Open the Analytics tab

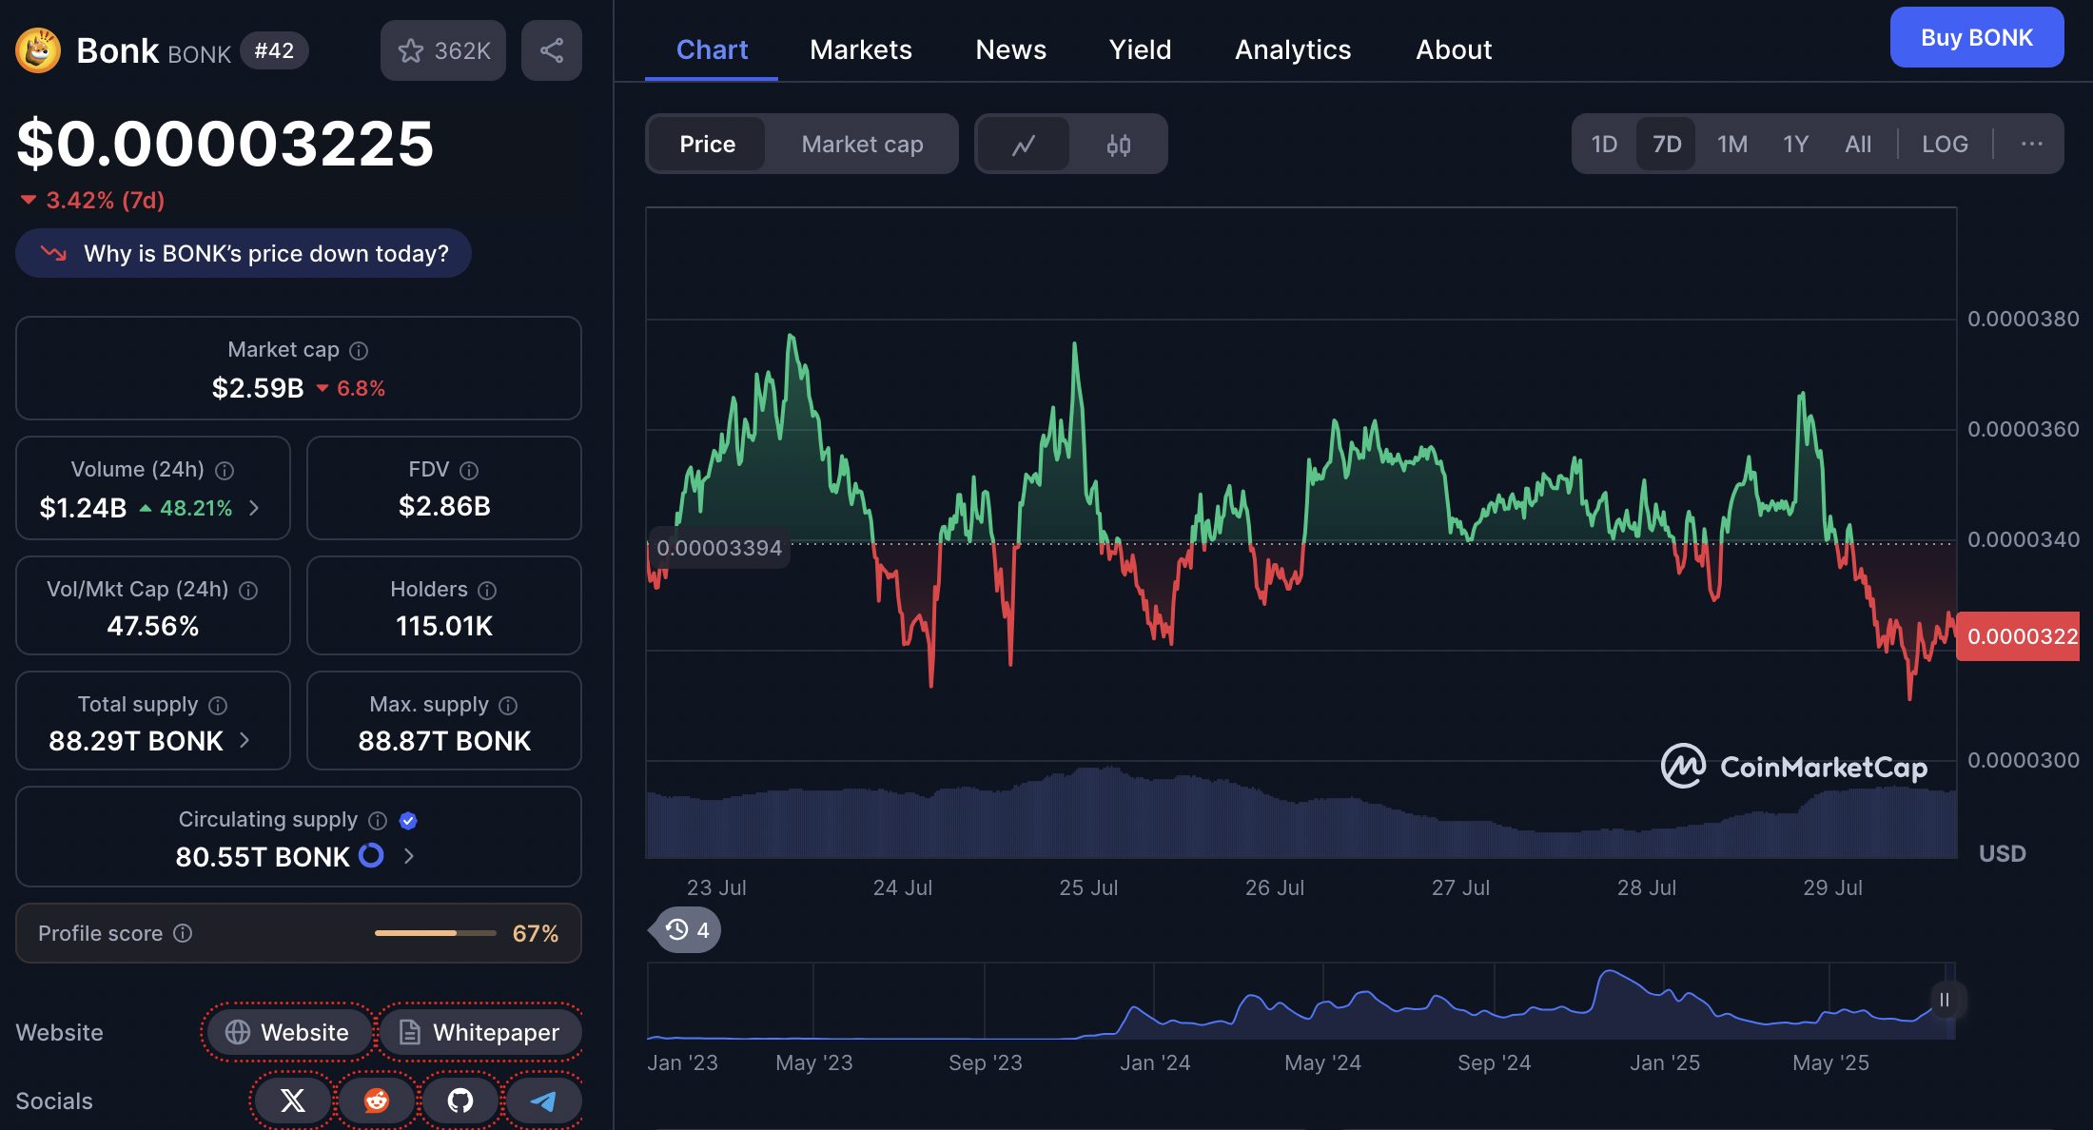[x=1293, y=49]
